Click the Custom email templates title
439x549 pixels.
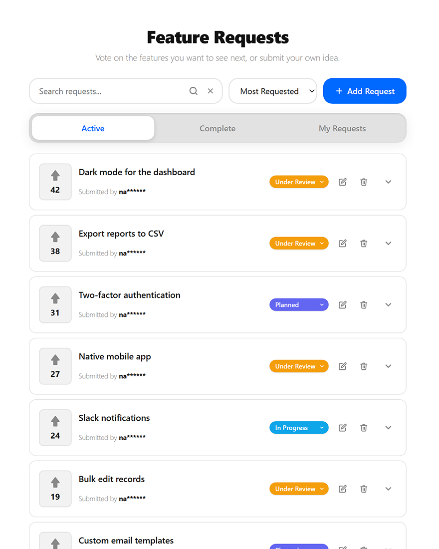(126, 541)
